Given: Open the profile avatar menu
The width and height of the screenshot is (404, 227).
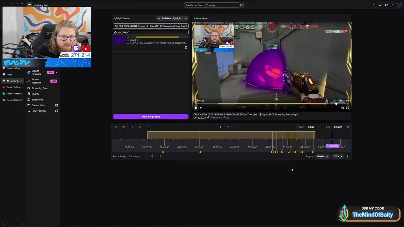Looking at the screenshot, I should point(400,5).
